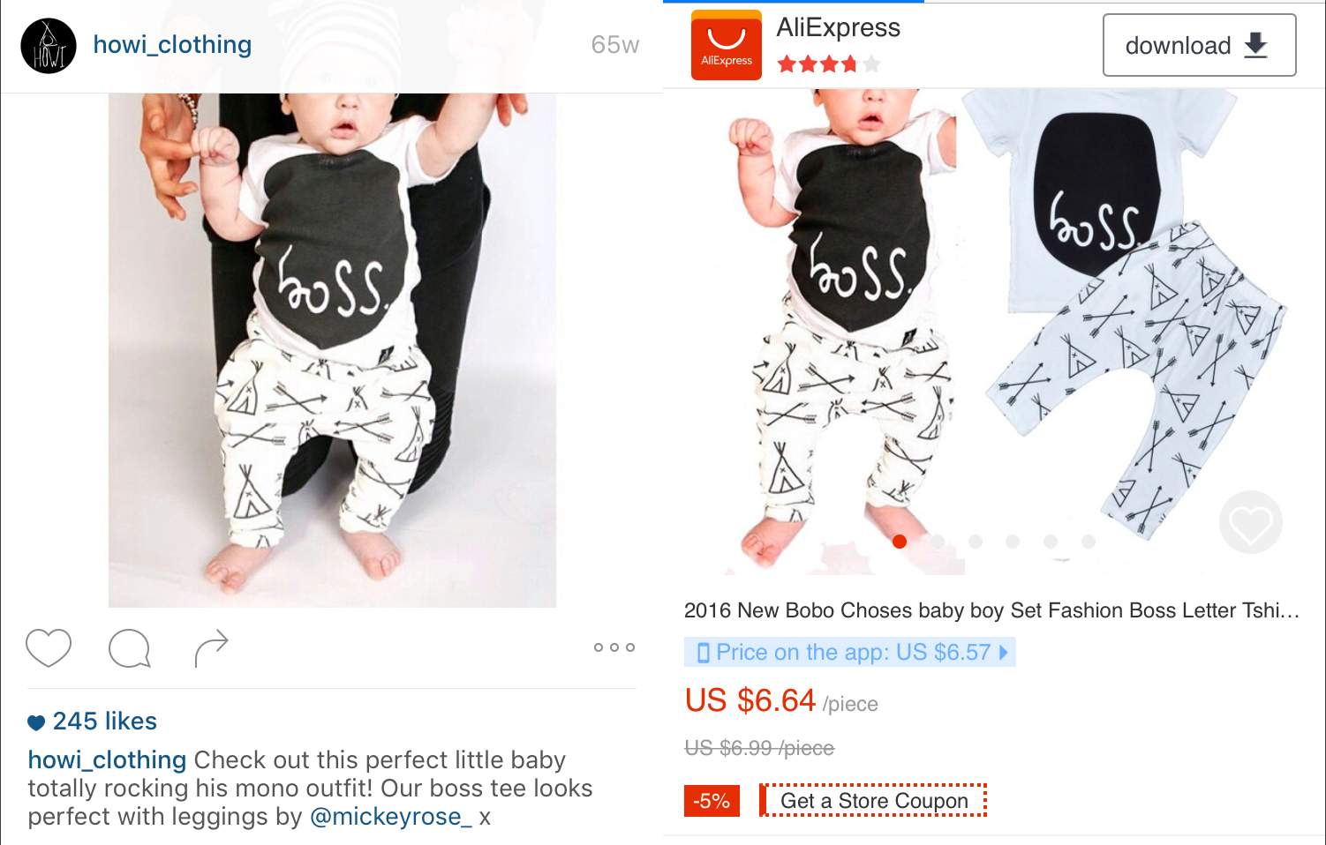The width and height of the screenshot is (1326, 845).
Task: Click the download button
Action: (x=1199, y=45)
